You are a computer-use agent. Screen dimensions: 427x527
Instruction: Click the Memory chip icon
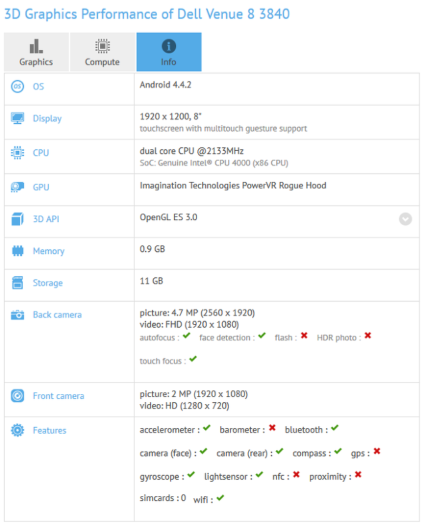click(17, 251)
